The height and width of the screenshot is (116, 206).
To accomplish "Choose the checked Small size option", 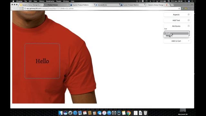I will 176,34.
